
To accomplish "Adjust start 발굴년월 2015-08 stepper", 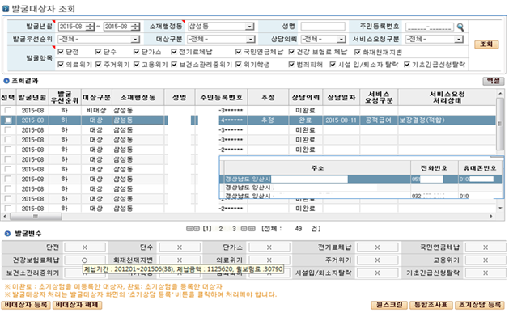I will (x=90, y=27).
